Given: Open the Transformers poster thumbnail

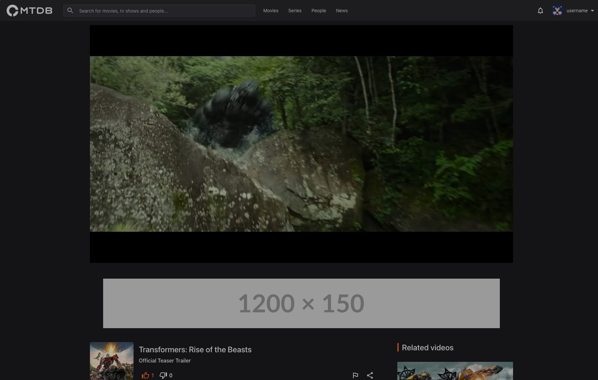Looking at the screenshot, I should [x=112, y=361].
